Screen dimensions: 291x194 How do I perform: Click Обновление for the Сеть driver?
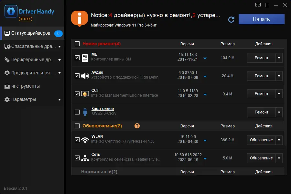(261, 158)
